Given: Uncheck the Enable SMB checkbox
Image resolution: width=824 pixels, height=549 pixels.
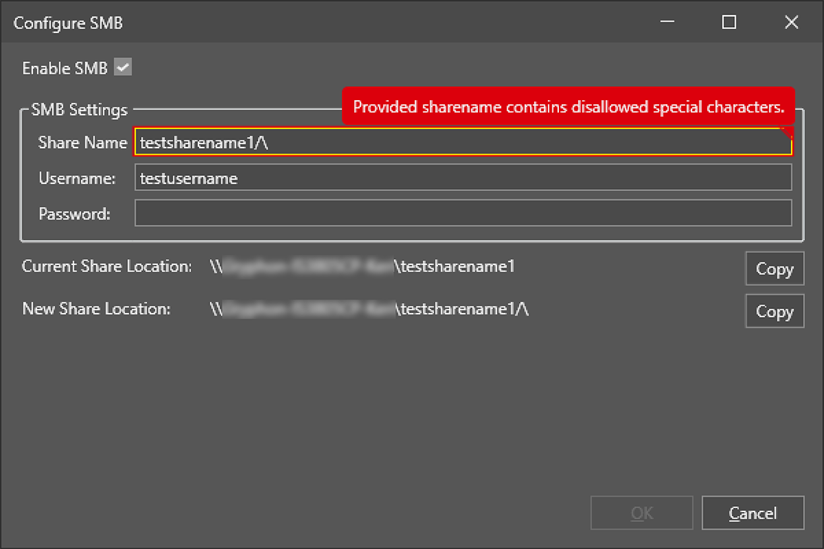Looking at the screenshot, I should (x=123, y=67).
